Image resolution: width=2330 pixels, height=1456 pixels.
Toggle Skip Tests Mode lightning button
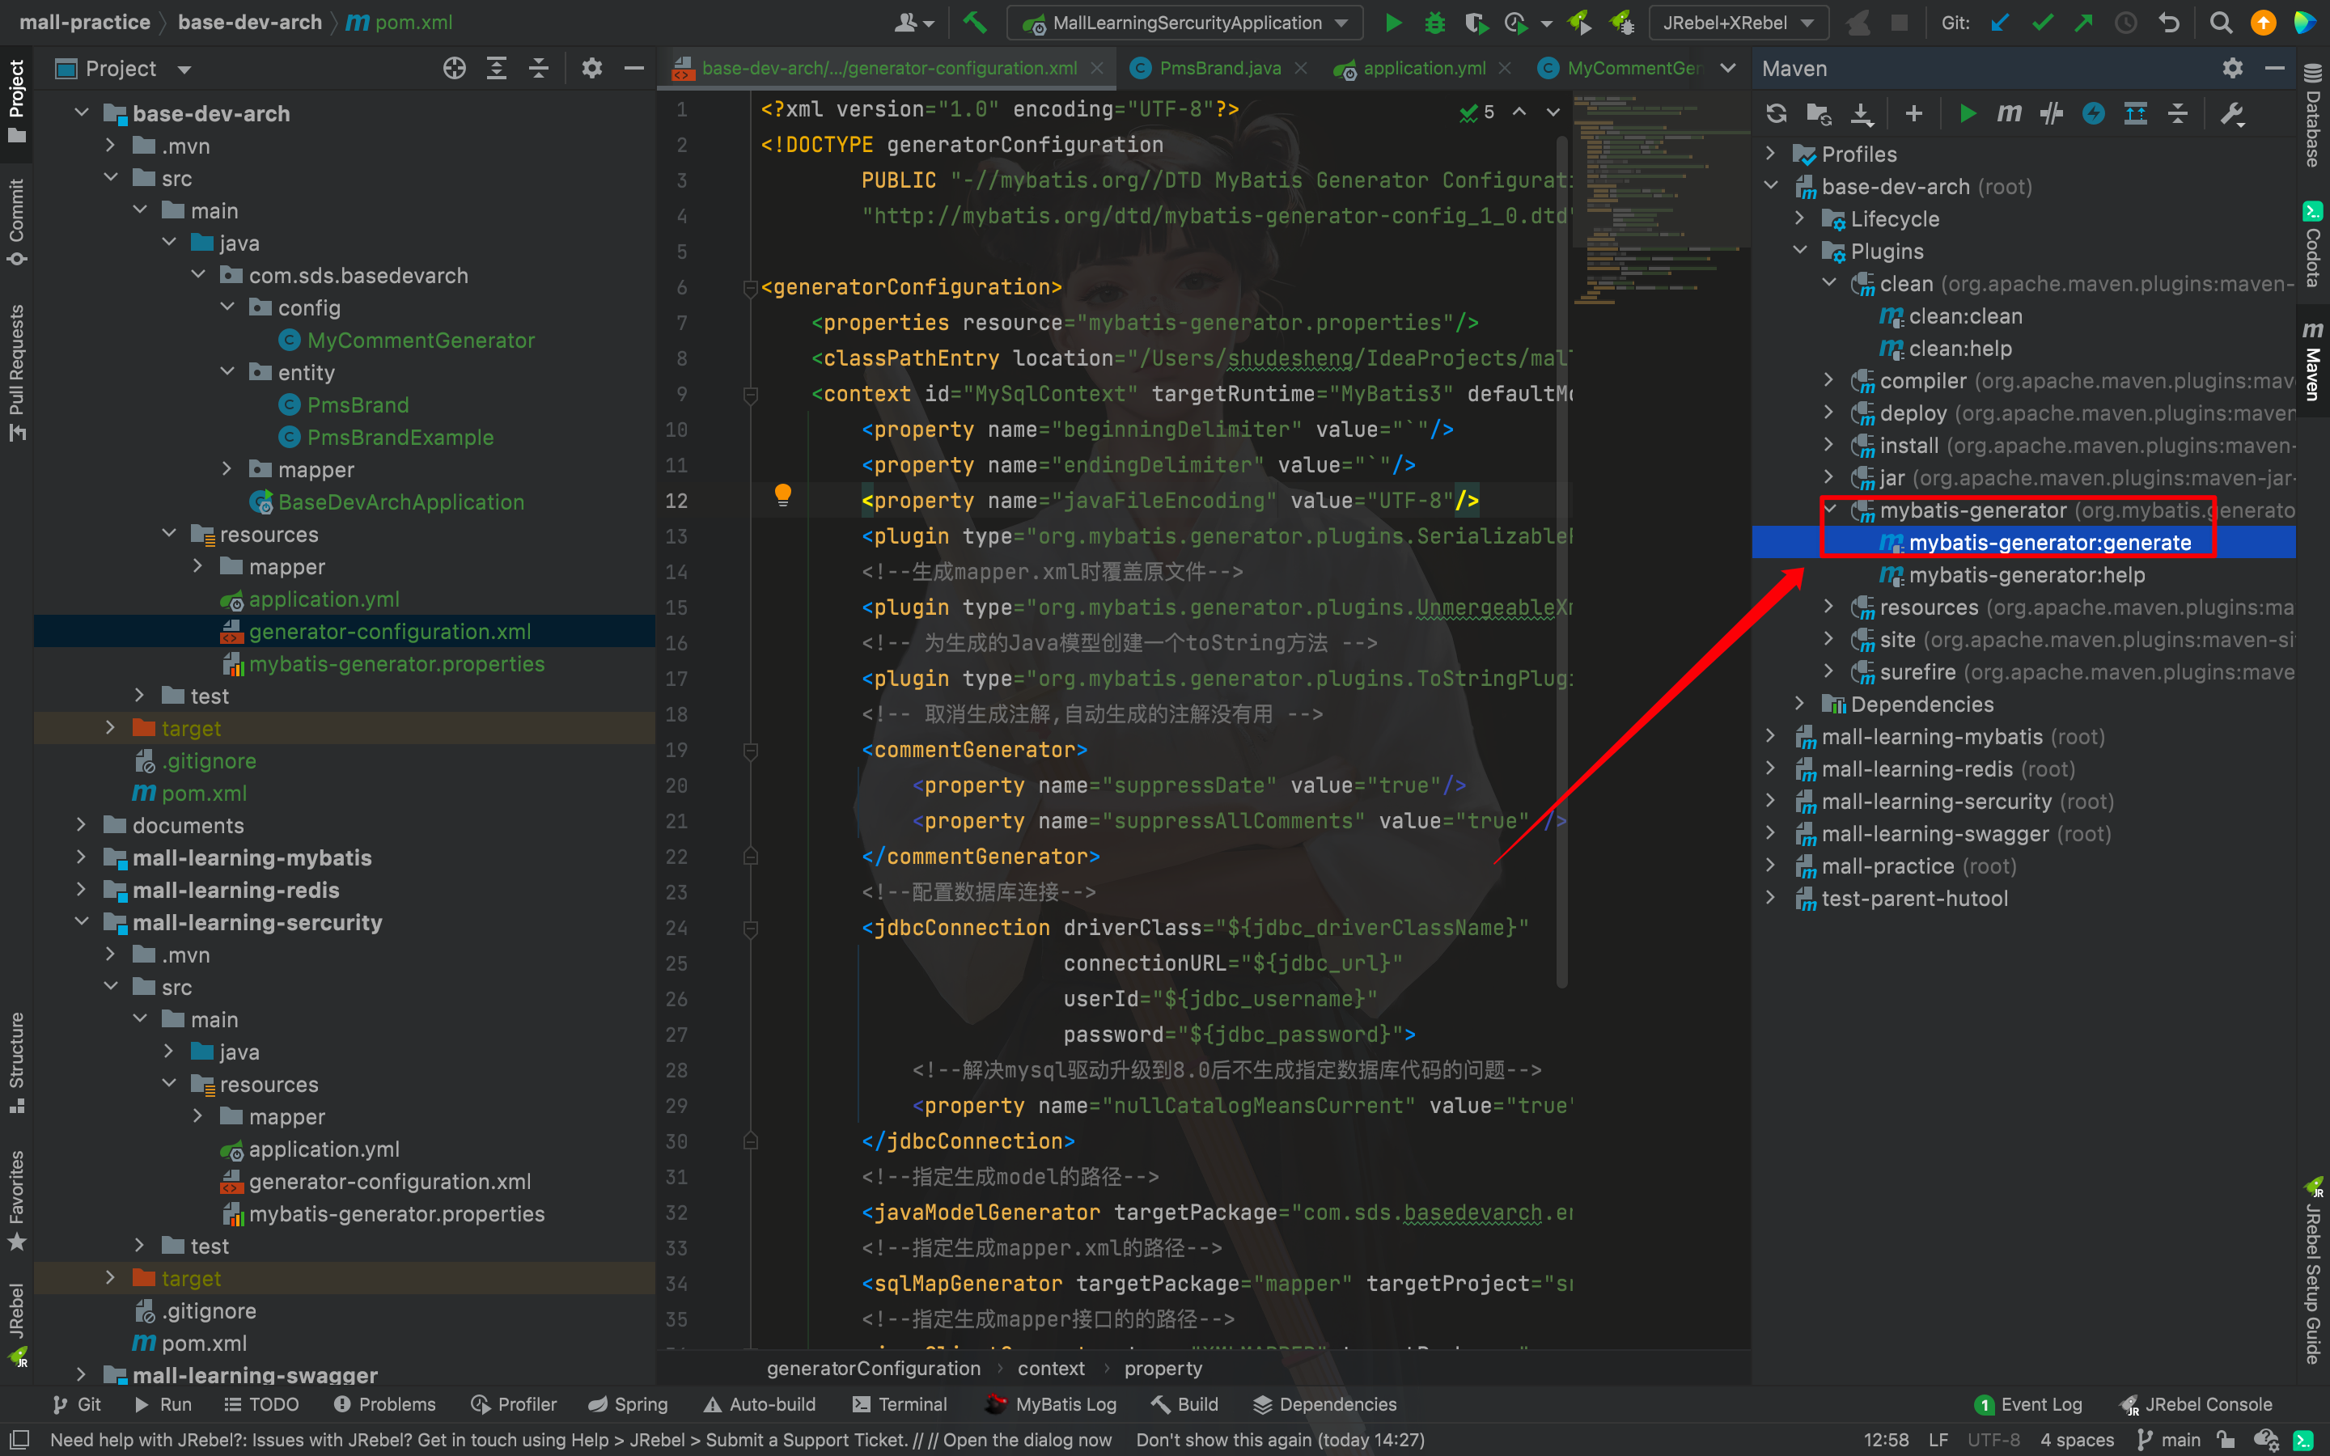coord(2093,113)
